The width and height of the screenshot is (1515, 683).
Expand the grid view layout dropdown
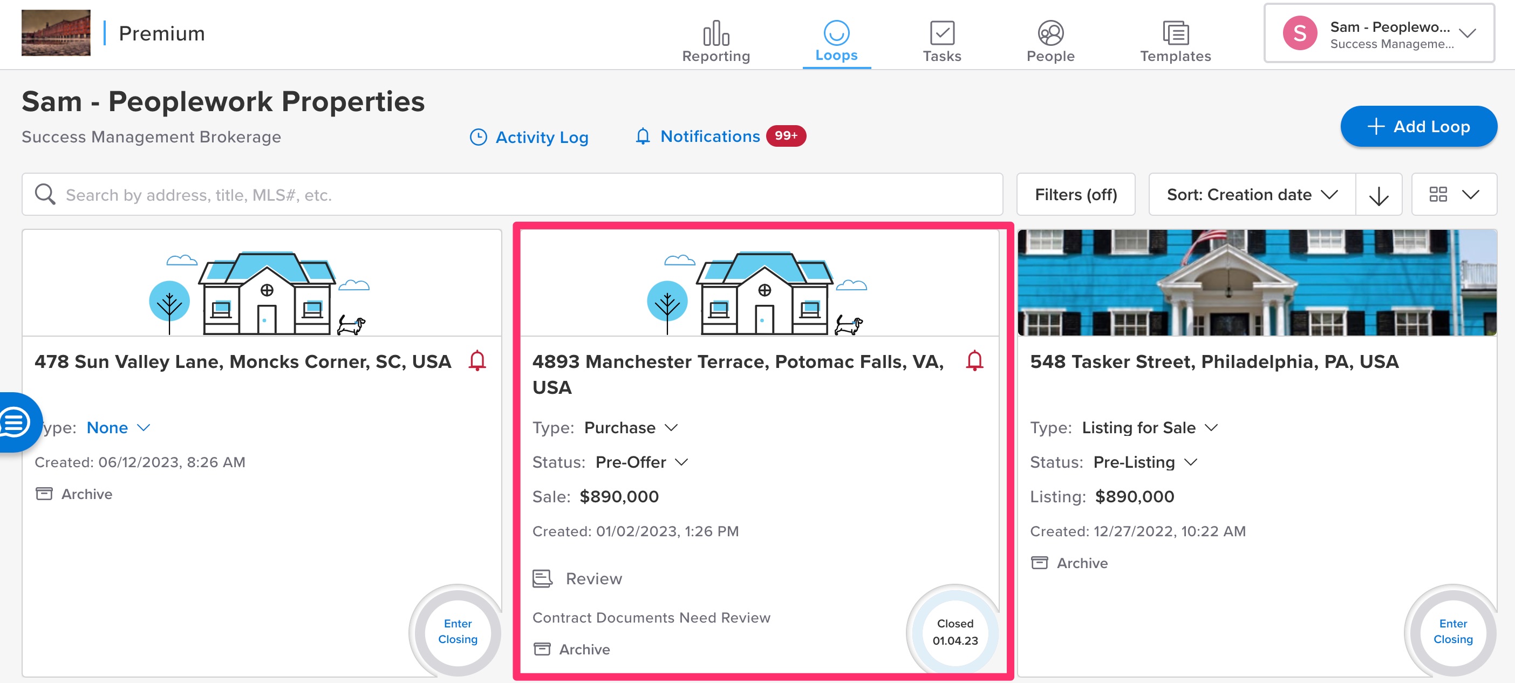(1453, 195)
